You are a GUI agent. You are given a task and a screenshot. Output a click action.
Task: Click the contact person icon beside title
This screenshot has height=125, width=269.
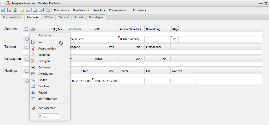coord(8,3)
